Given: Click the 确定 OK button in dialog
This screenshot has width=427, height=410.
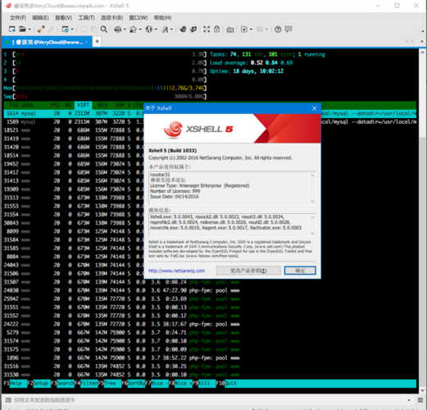Looking at the screenshot, I should [300, 271].
